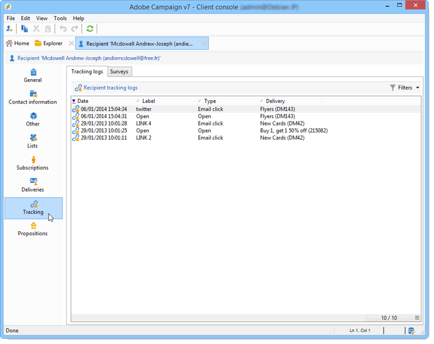Click the Copy toolbar icon

(x=24, y=28)
